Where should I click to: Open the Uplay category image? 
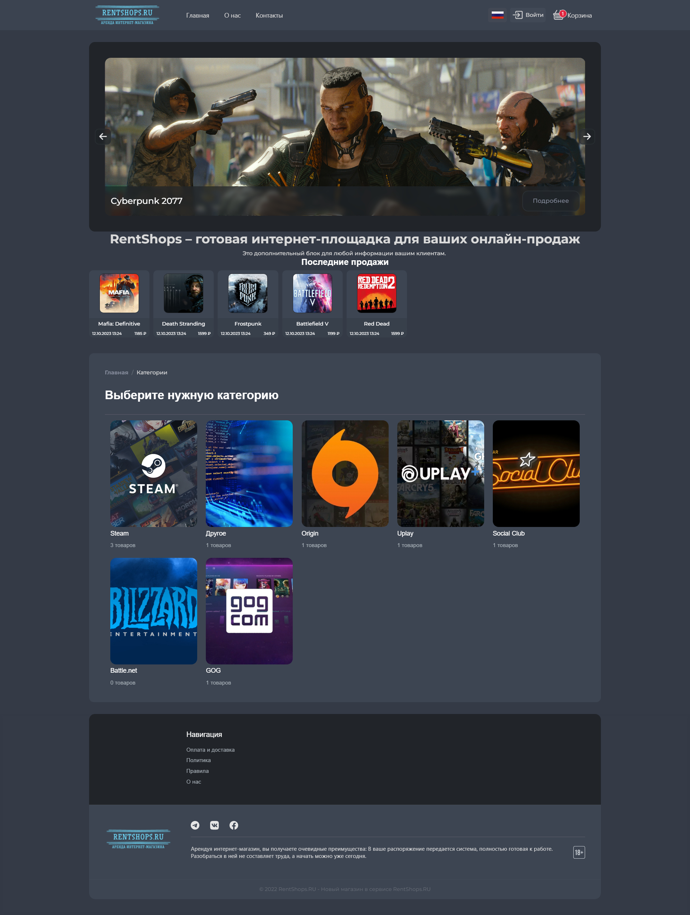(x=440, y=473)
